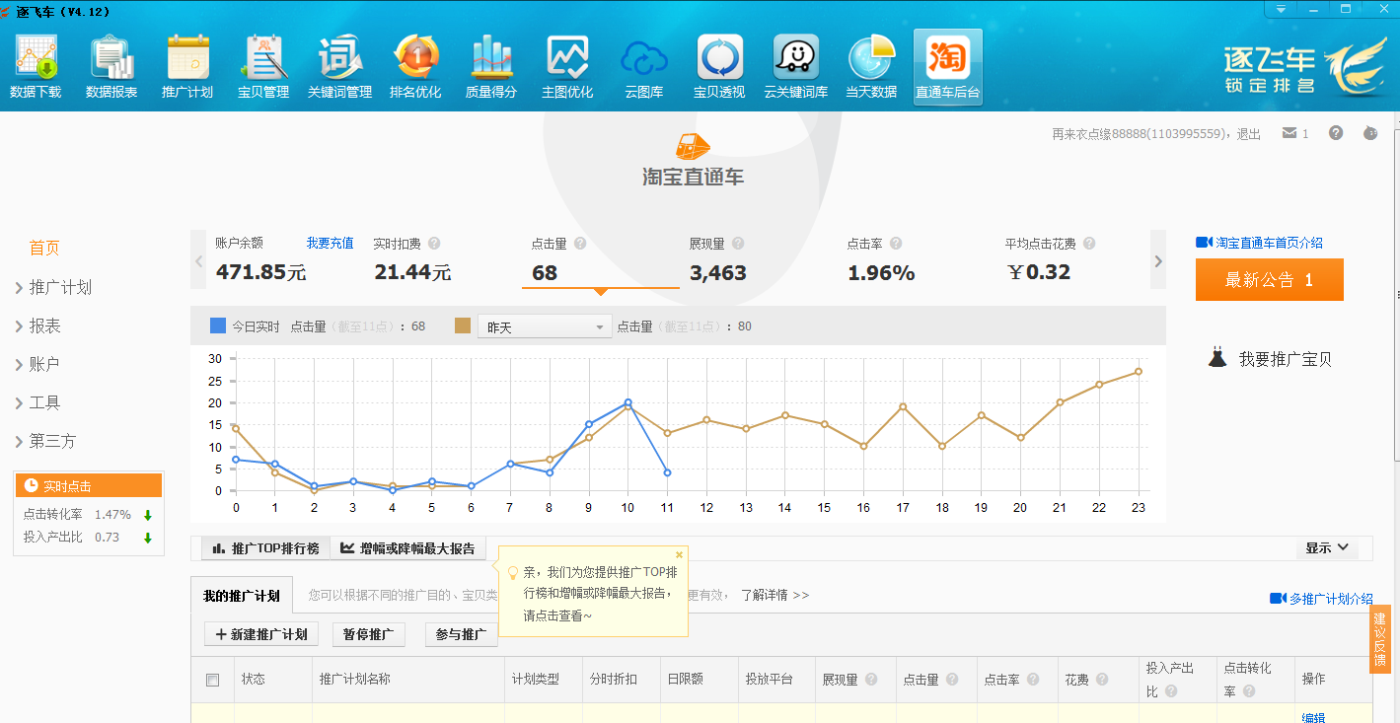
Task: Open the 数据报表 toolbar icon
Action: coord(111,67)
